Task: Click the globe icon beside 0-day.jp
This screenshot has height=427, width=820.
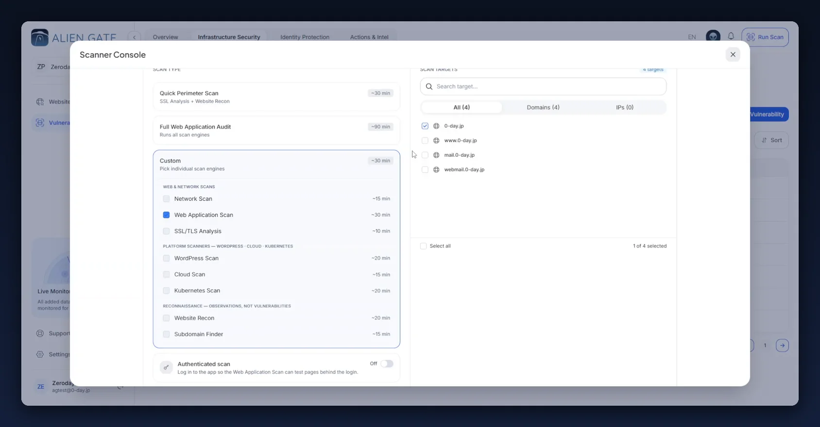Action: [436, 126]
